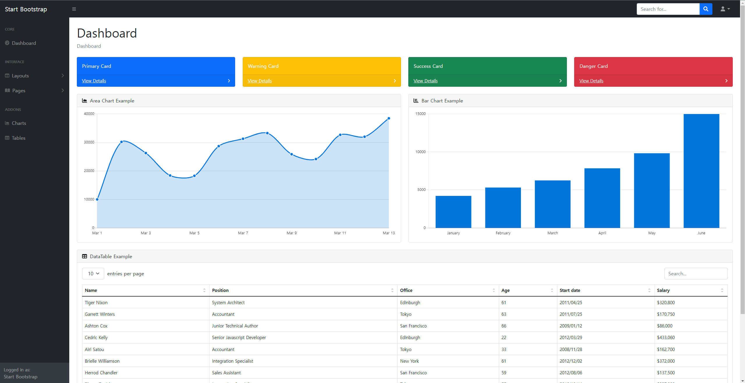Toggle the sidebar with the hamburger icon
Viewport: 745px width, 383px height.
pyautogui.click(x=74, y=9)
